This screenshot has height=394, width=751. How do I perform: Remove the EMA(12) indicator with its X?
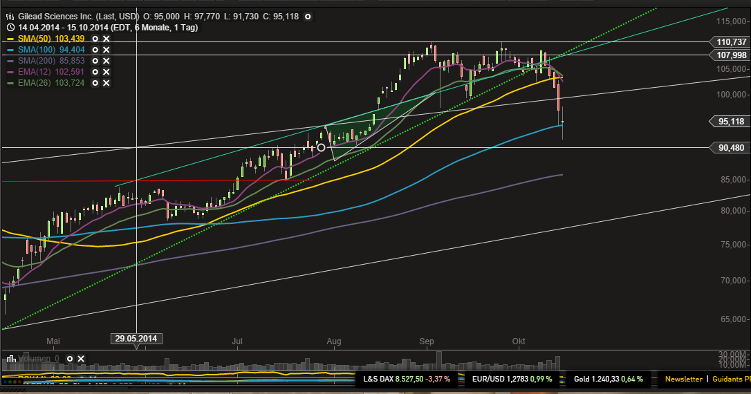pyautogui.click(x=106, y=73)
